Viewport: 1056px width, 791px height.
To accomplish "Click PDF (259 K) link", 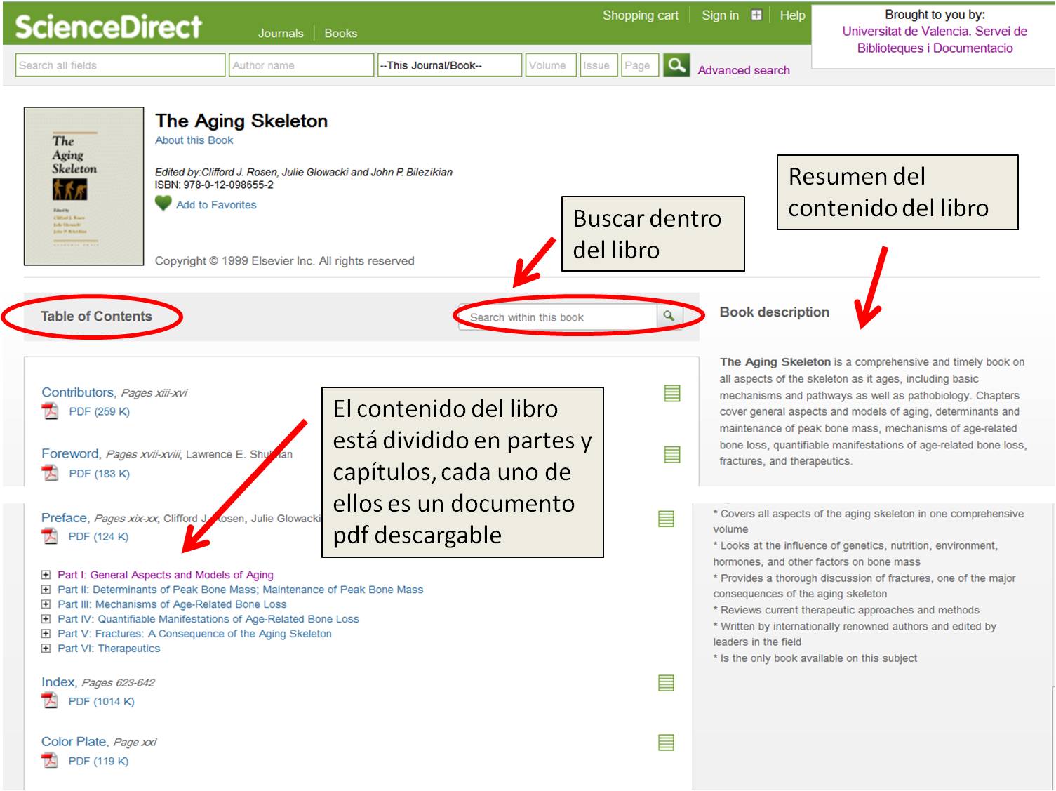I will [x=99, y=412].
